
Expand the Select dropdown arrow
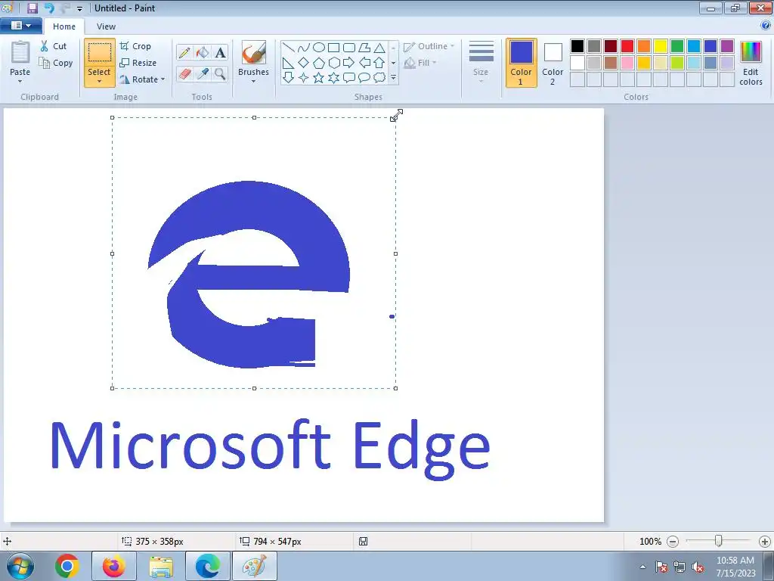click(99, 82)
